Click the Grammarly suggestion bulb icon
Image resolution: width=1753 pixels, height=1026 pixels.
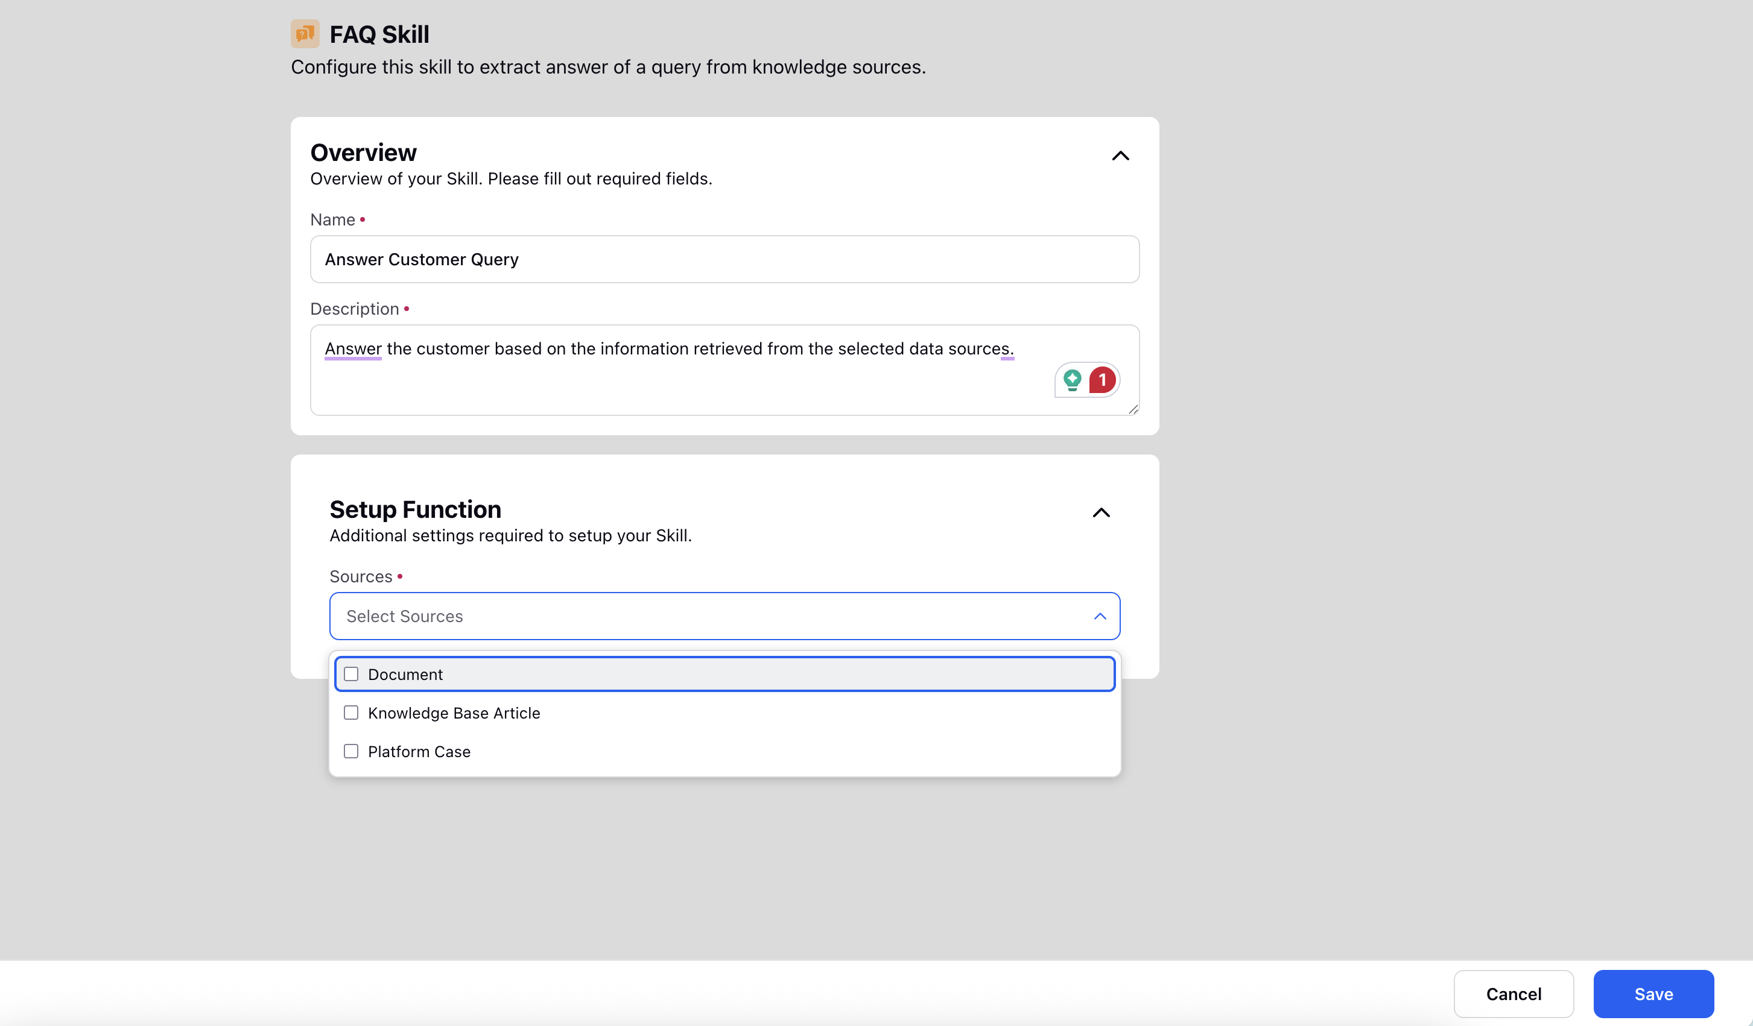[1072, 380]
